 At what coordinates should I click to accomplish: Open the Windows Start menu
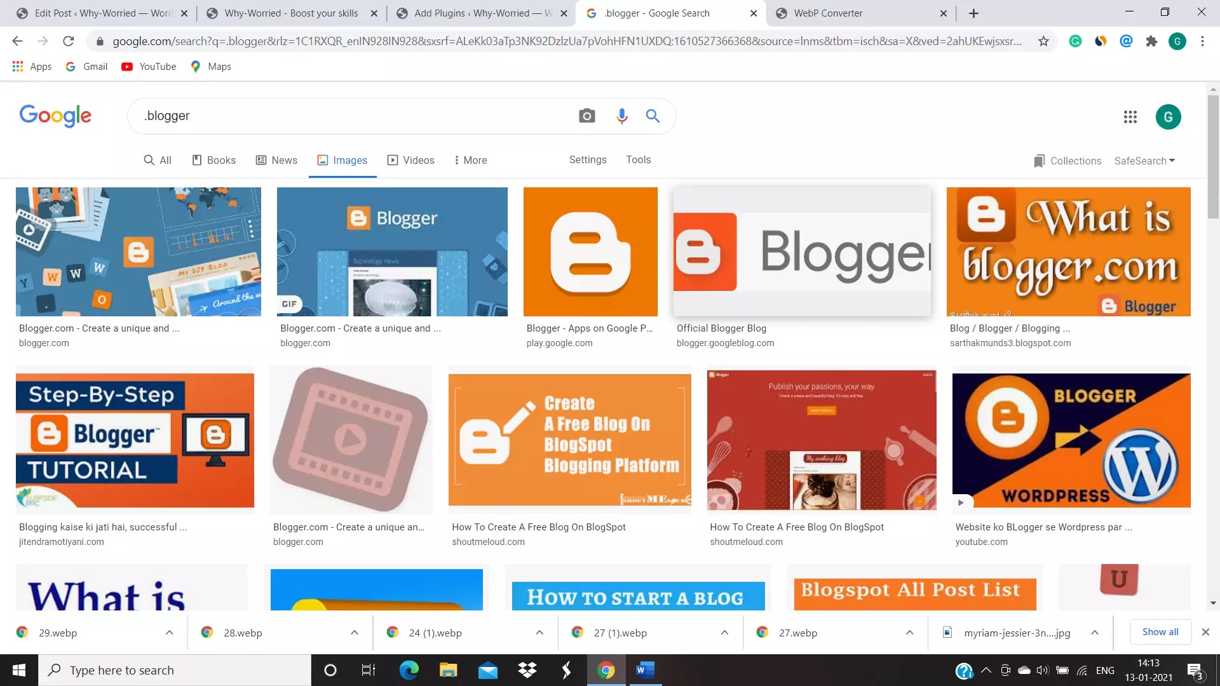coord(19,670)
